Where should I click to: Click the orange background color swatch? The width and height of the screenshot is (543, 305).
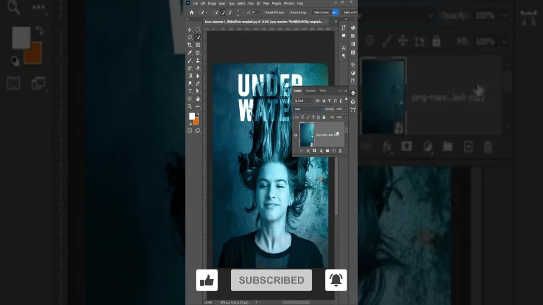pyautogui.click(x=196, y=122)
